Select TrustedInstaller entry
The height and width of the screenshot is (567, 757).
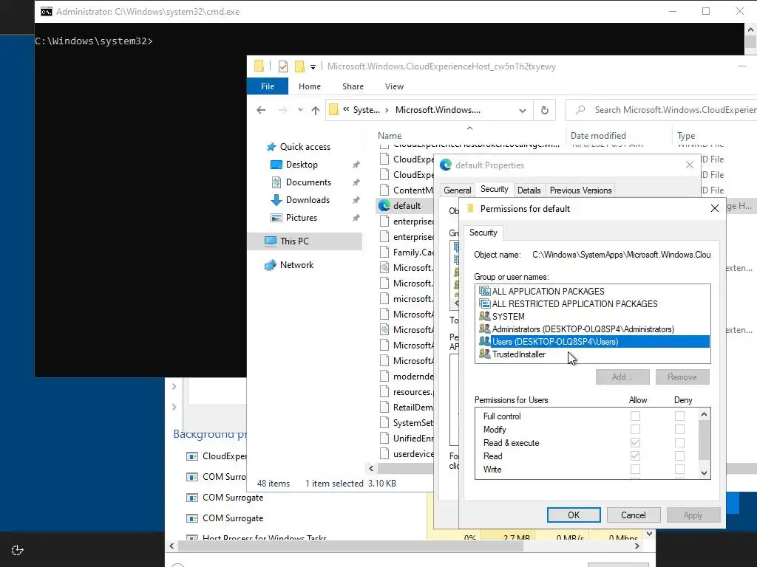(518, 354)
